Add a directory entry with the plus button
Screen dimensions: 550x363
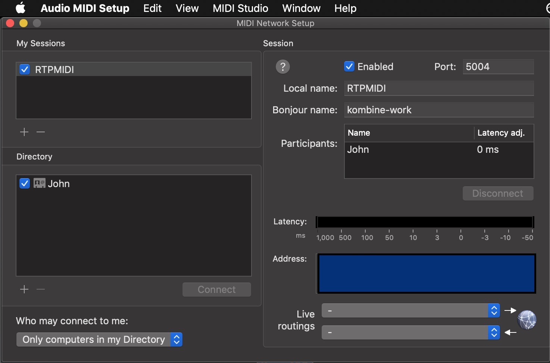[24, 289]
